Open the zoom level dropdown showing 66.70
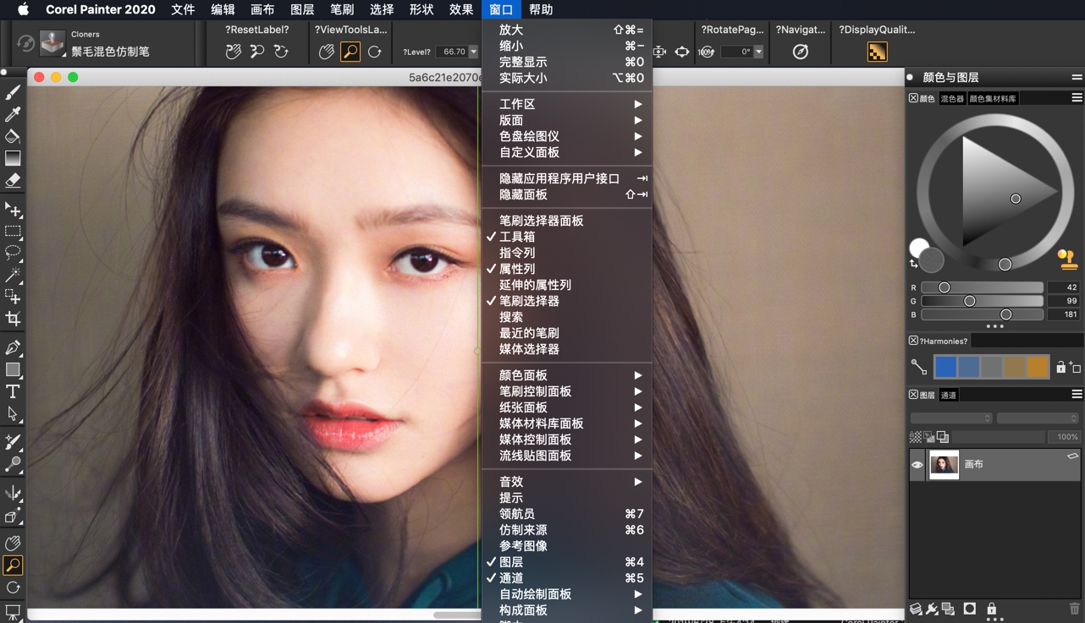This screenshot has width=1085, height=623. point(474,51)
